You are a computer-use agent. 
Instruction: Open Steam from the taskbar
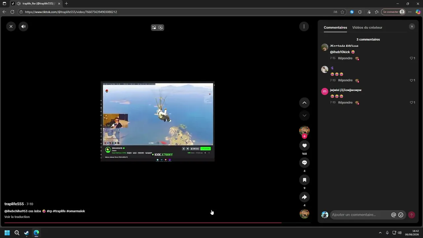(x=26, y=233)
